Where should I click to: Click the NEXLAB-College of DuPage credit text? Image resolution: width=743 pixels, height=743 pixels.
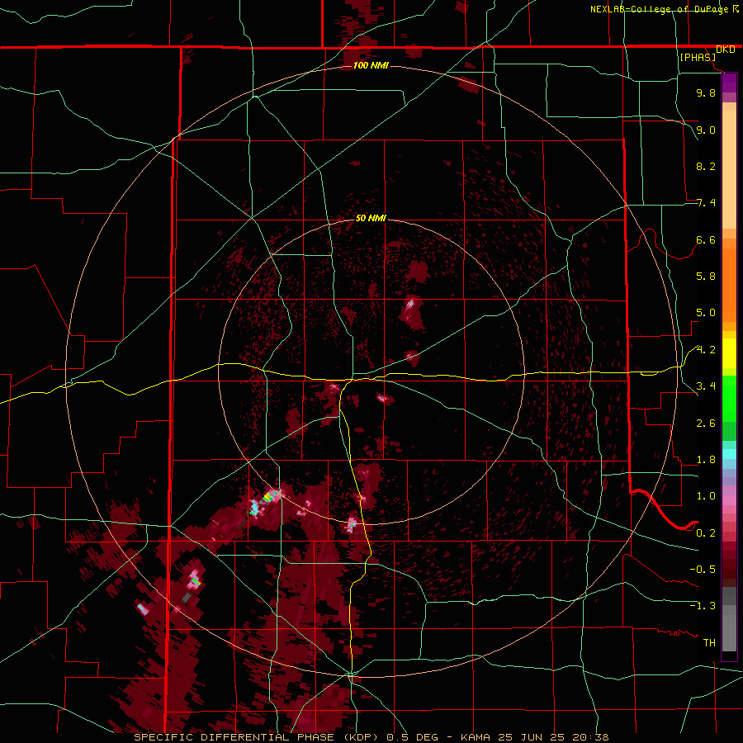click(660, 9)
